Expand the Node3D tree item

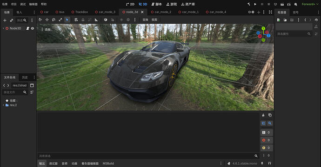pyautogui.click(x=3, y=28)
